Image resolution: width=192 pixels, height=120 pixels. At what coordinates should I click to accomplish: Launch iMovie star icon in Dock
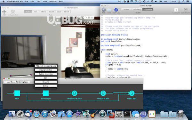[x=78, y=114]
